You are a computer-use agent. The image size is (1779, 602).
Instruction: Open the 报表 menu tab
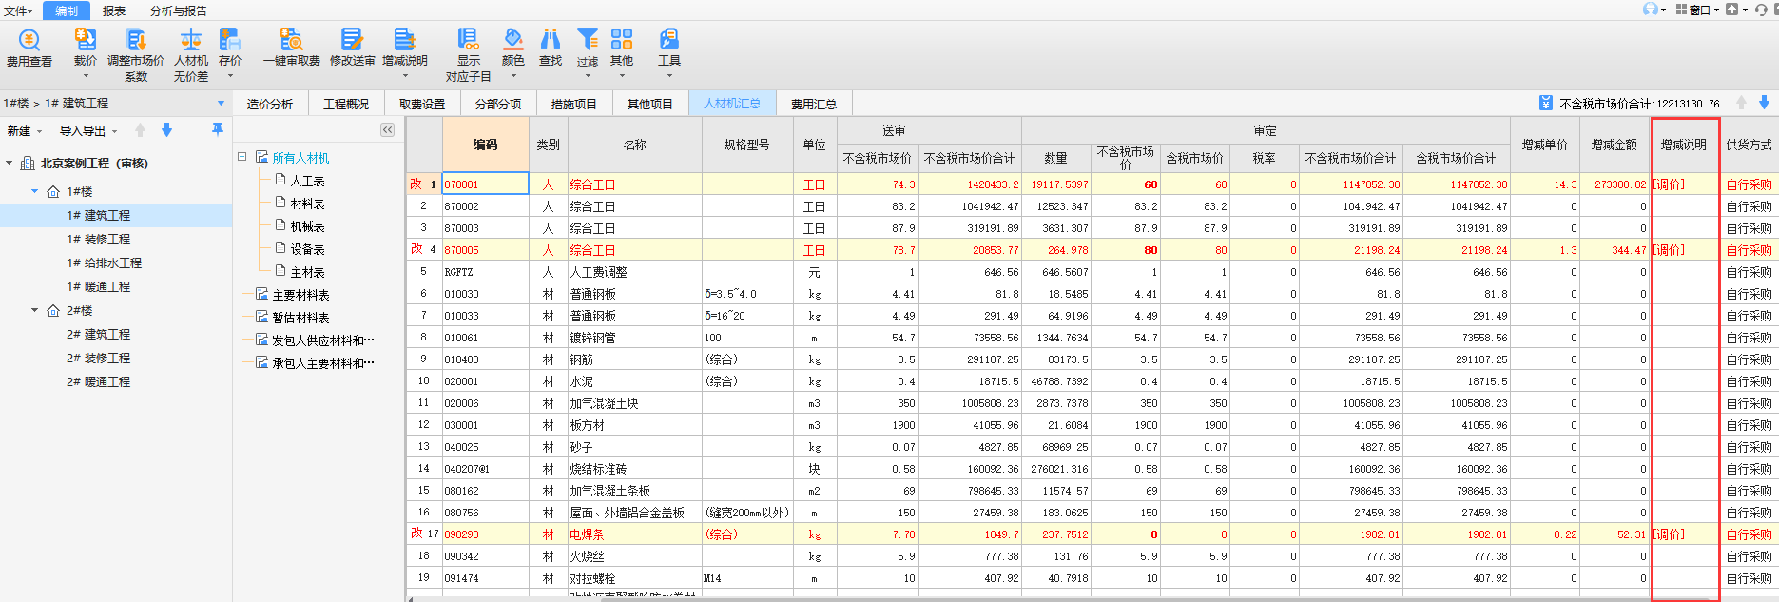pos(114,10)
